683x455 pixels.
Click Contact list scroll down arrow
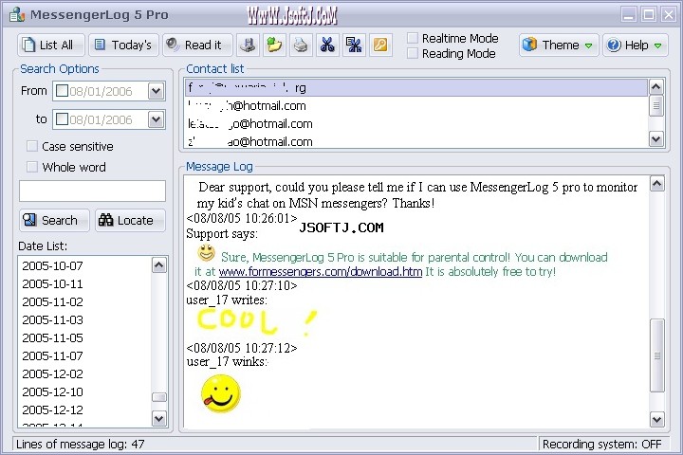tap(656, 139)
